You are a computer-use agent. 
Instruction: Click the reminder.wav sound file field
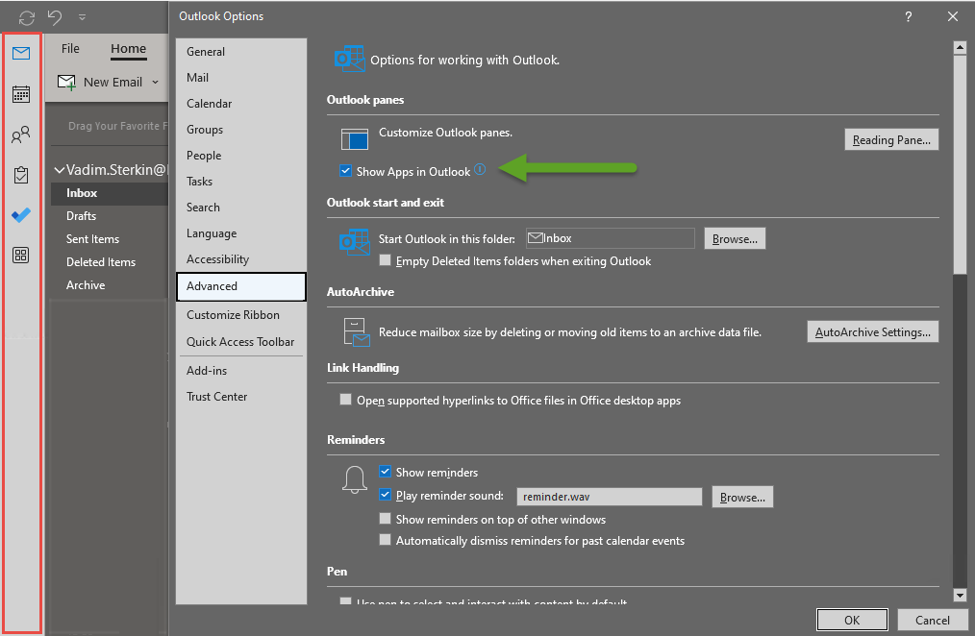610,497
